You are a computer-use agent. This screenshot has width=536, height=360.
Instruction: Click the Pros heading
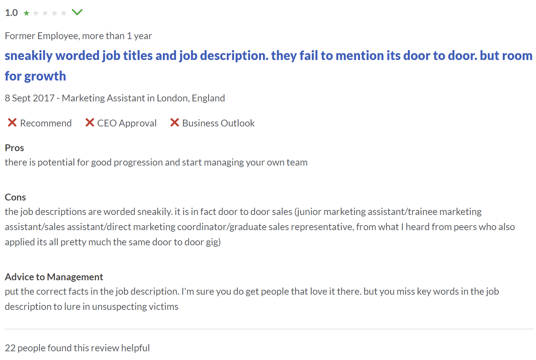pos(14,148)
